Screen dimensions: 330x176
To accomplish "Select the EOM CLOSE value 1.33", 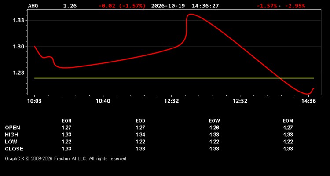I will coord(288,149).
